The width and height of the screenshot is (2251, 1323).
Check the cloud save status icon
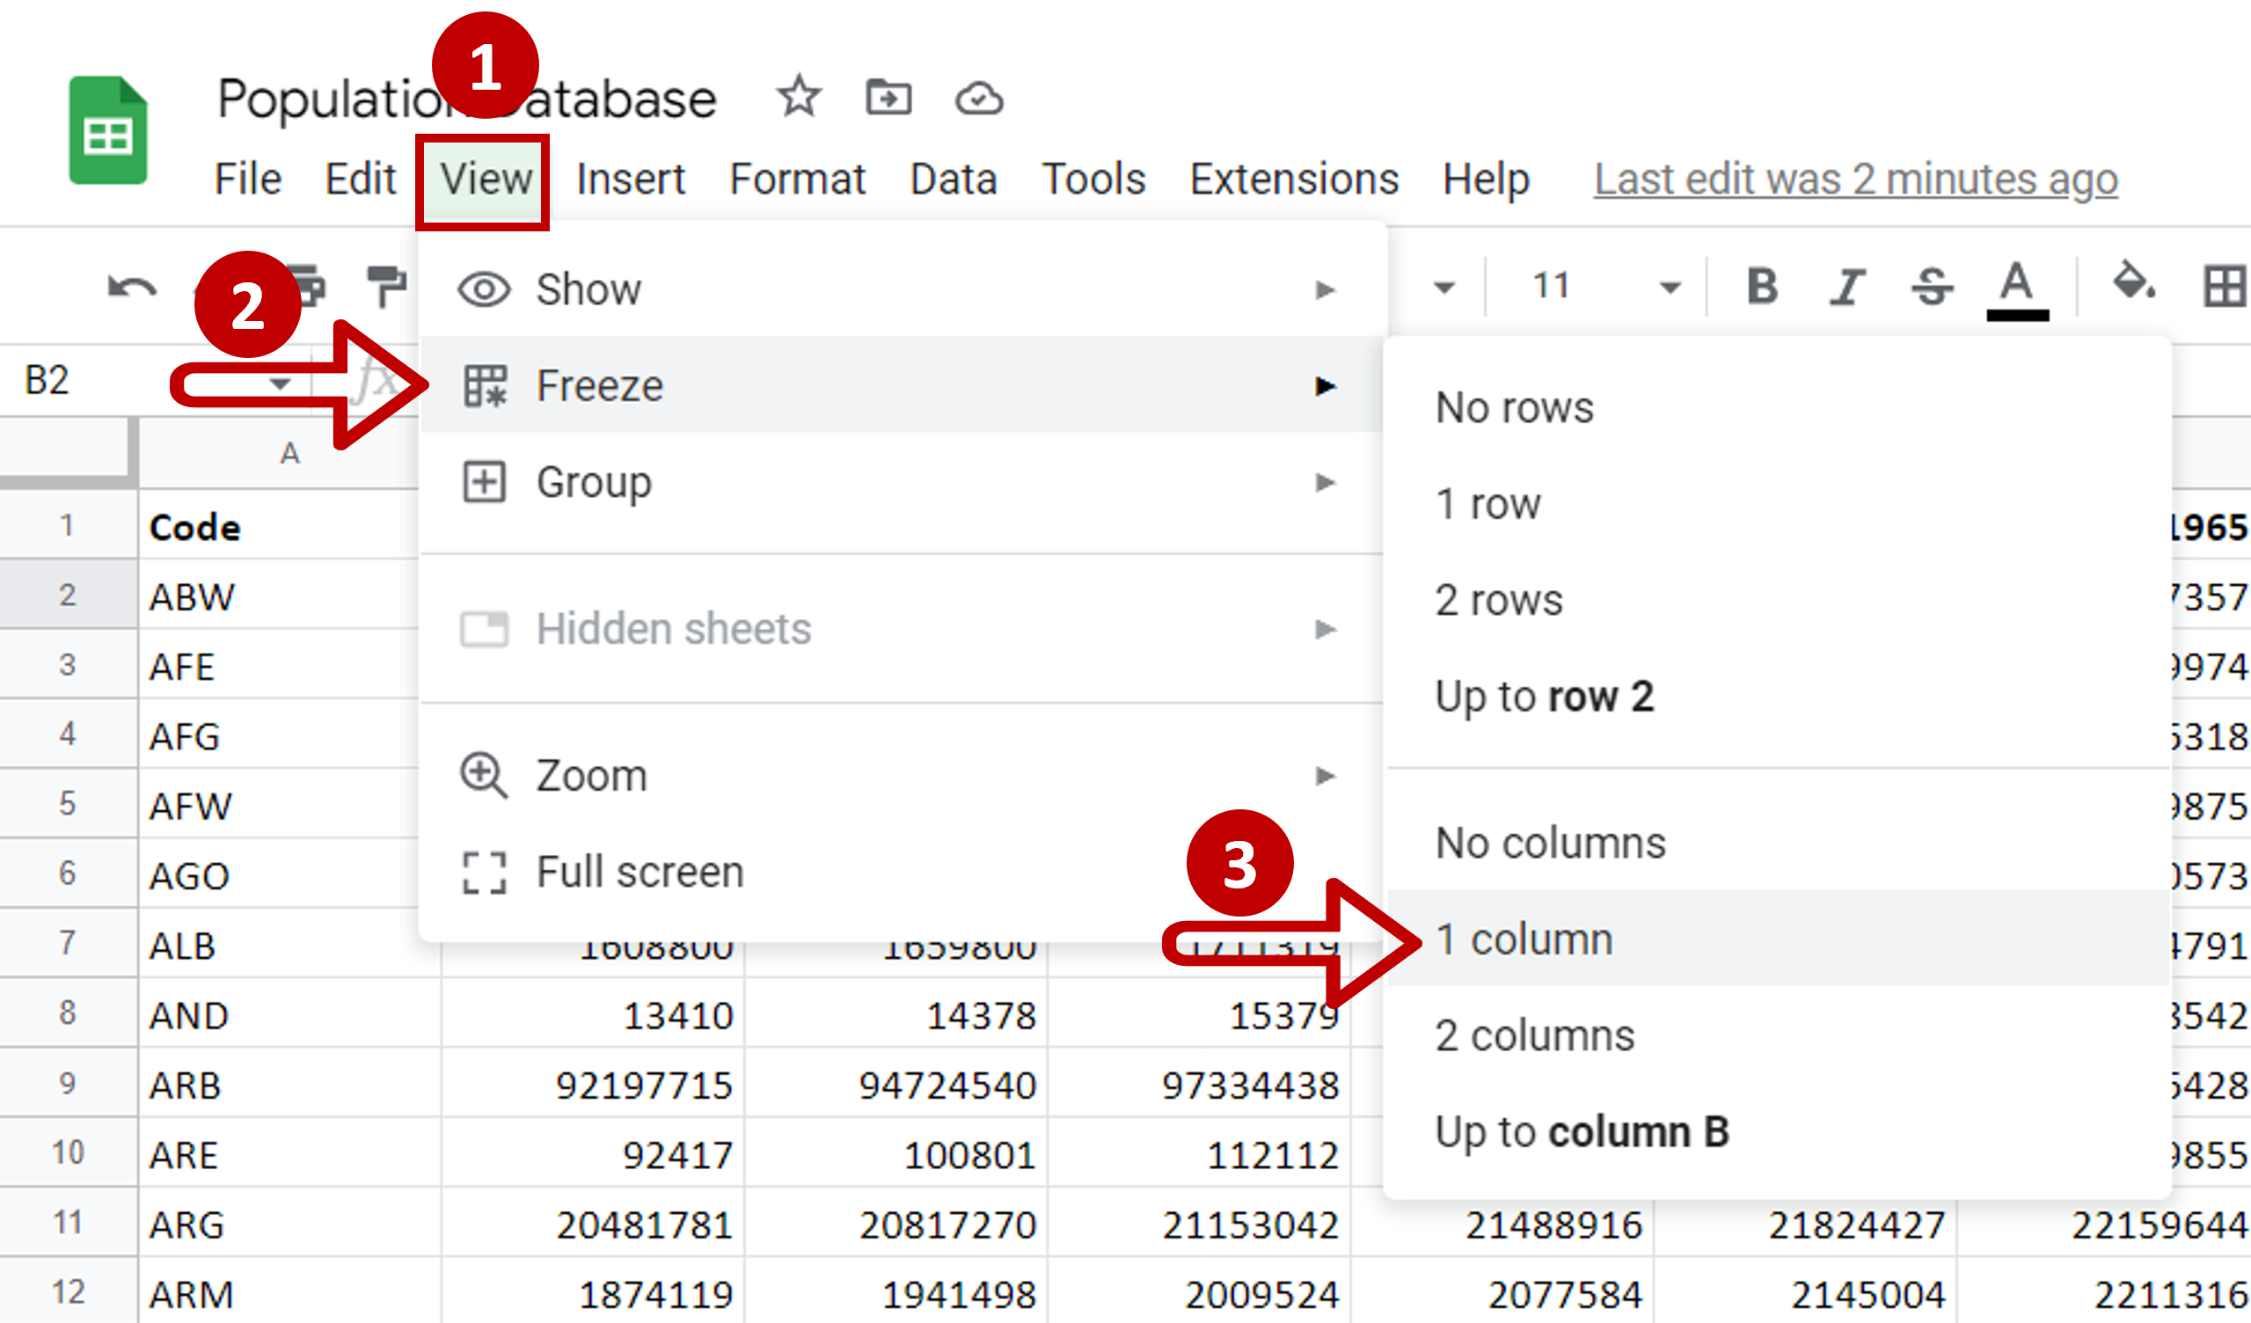pyautogui.click(x=979, y=99)
